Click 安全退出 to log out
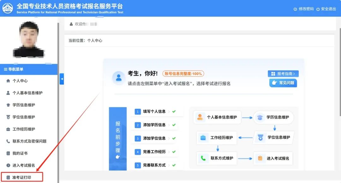 coord(326,9)
